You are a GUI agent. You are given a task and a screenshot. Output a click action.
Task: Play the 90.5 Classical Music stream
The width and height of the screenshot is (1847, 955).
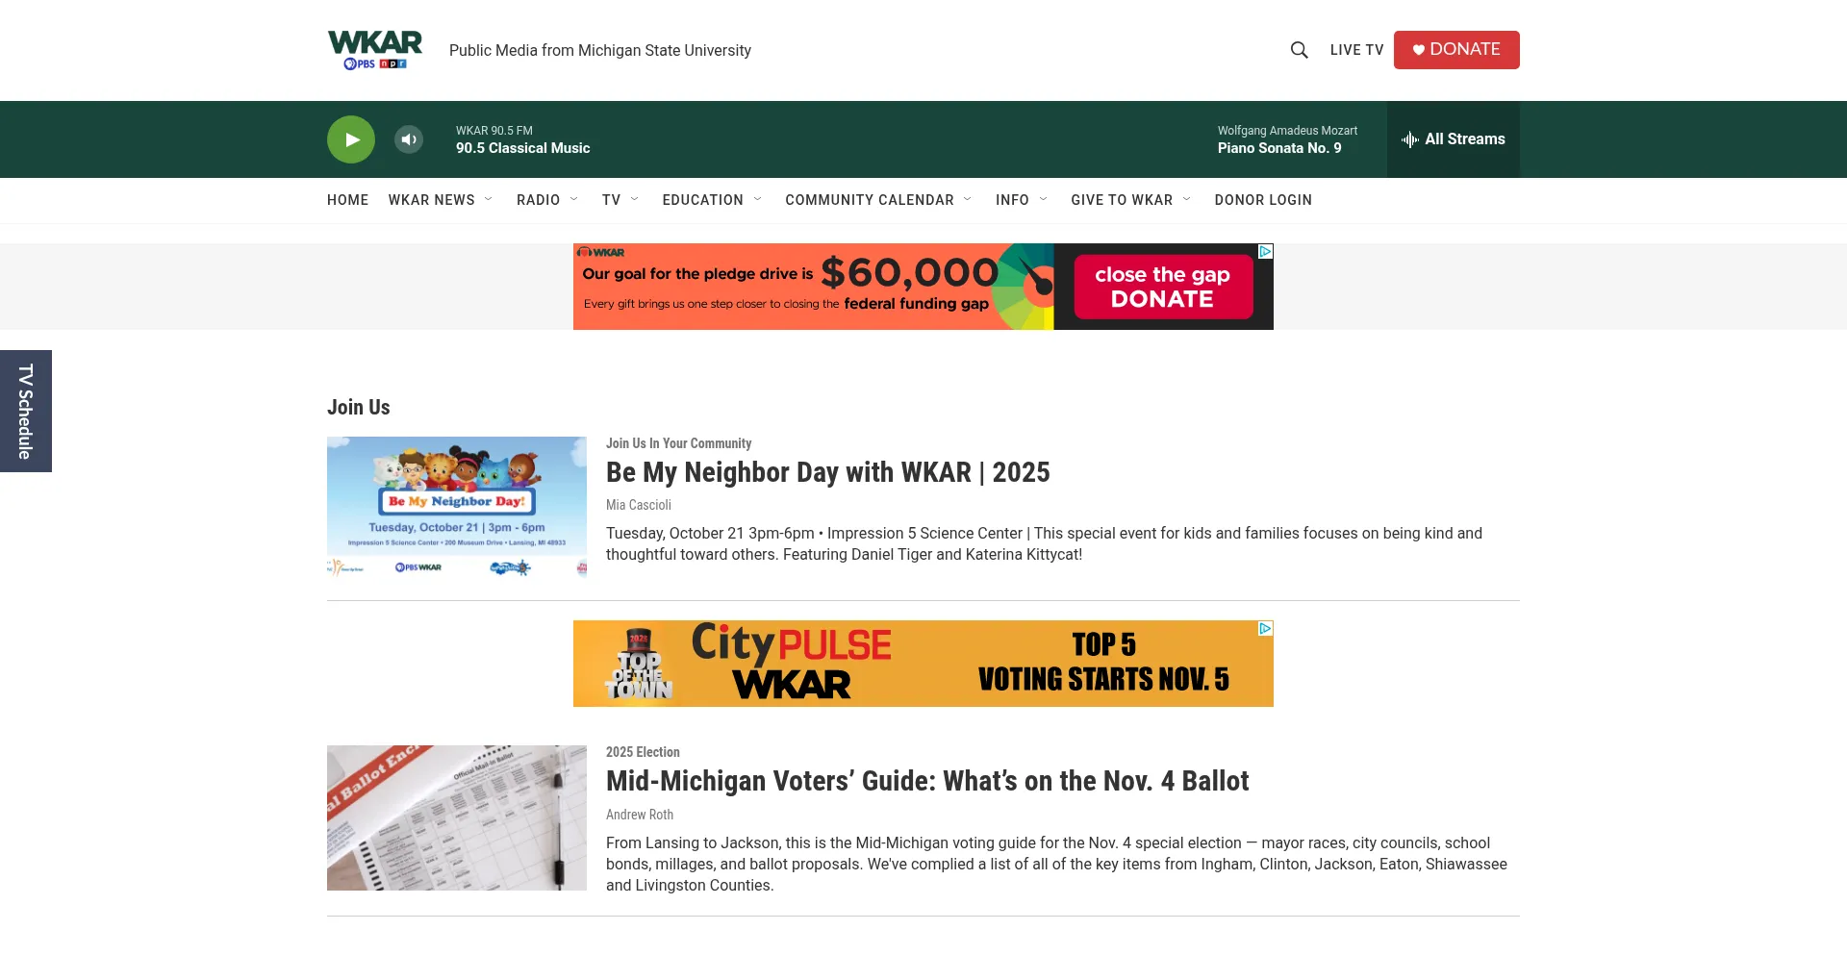[x=351, y=139]
